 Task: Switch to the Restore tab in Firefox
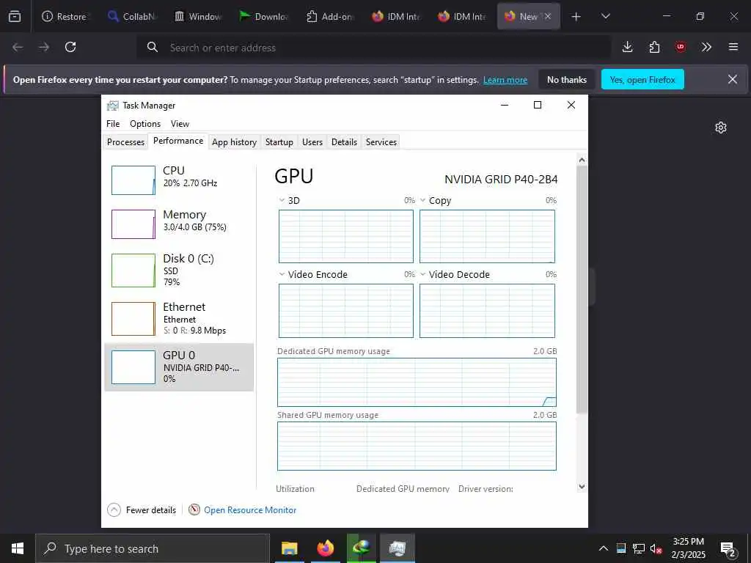(65, 17)
